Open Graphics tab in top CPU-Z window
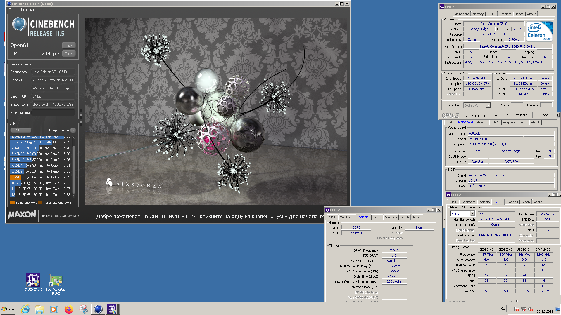 tap(505, 14)
